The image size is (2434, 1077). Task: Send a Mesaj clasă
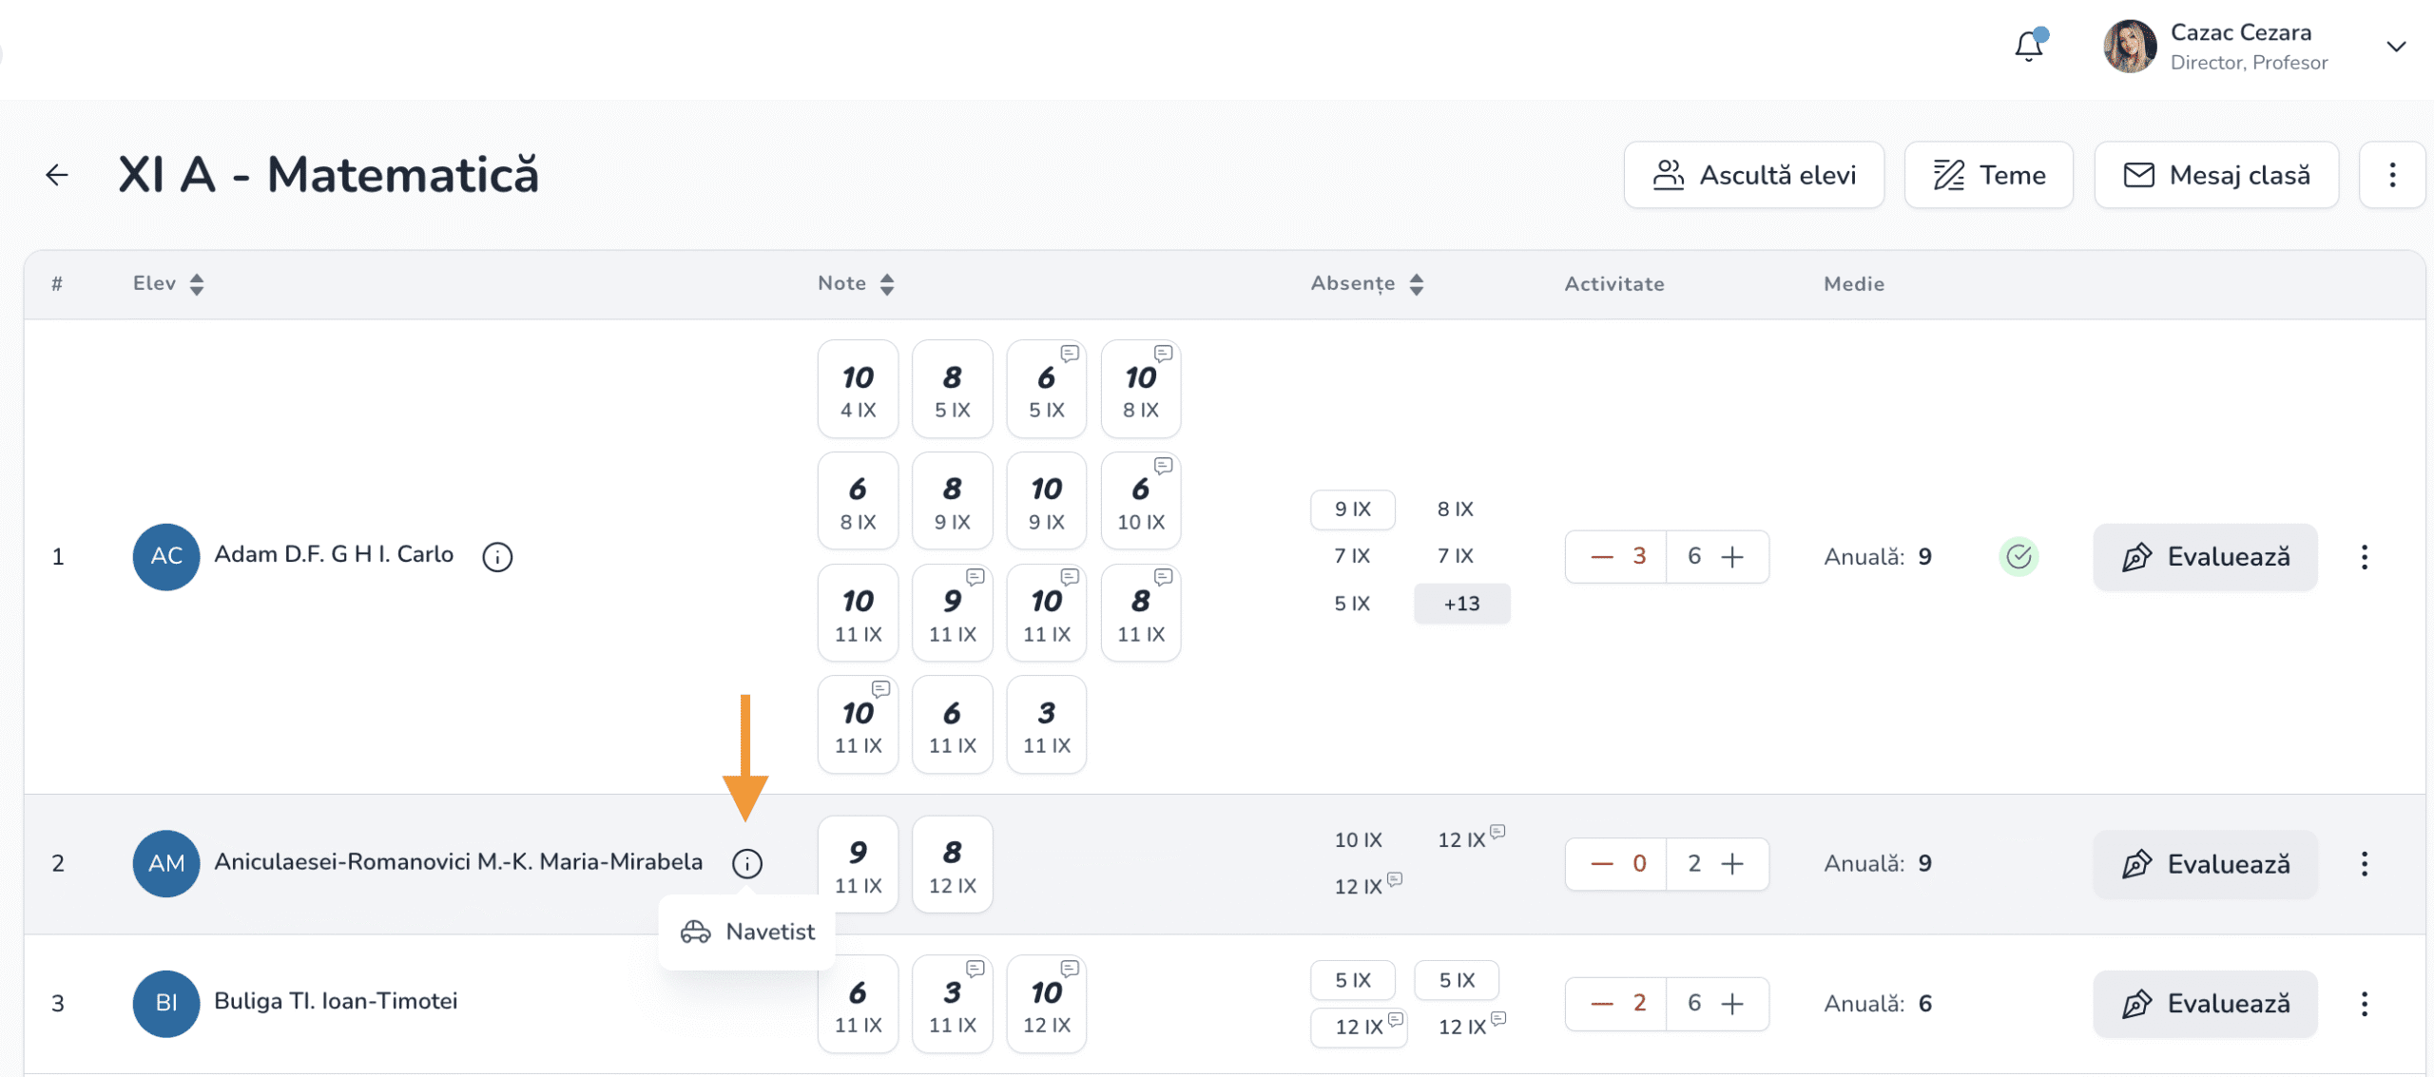(x=2216, y=175)
